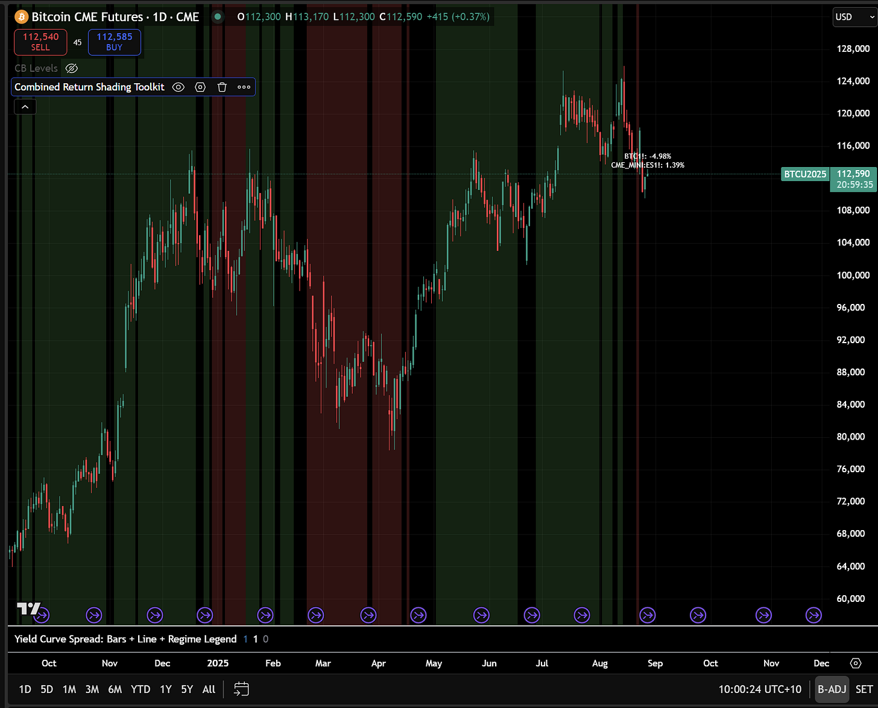
Task: Click the BTCU2025 symbol price label
Action: click(805, 174)
